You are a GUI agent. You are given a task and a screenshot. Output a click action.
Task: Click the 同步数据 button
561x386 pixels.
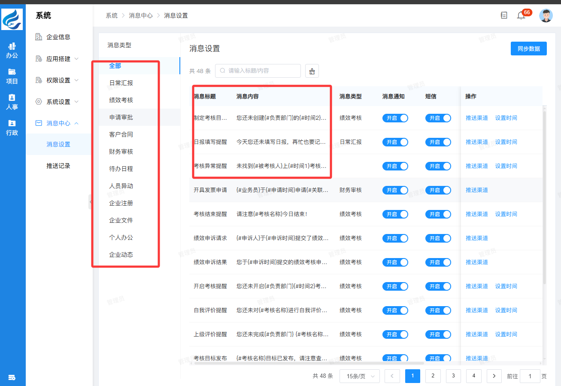pyautogui.click(x=528, y=49)
